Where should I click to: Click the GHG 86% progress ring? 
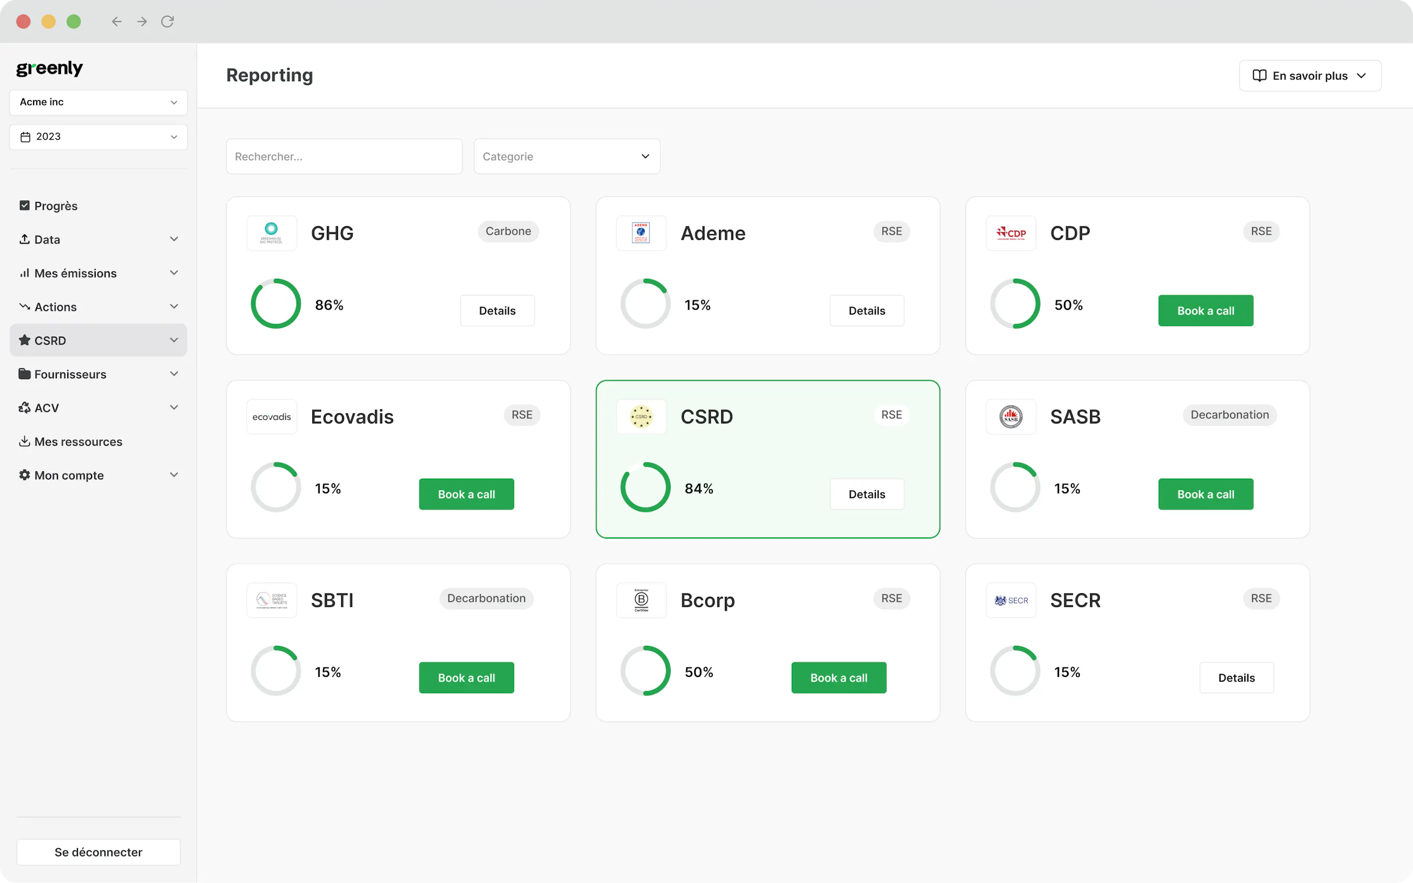275,303
